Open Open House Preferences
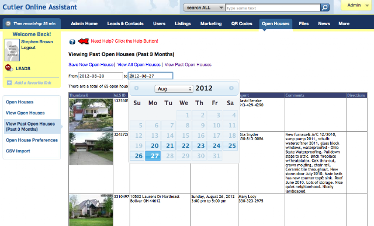The height and width of the screenshot is (226, 374). pyautogui.click(x=32, y=140)
